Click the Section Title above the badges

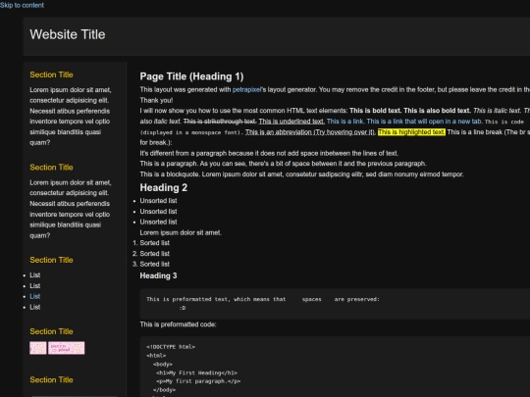click(51, 331)
